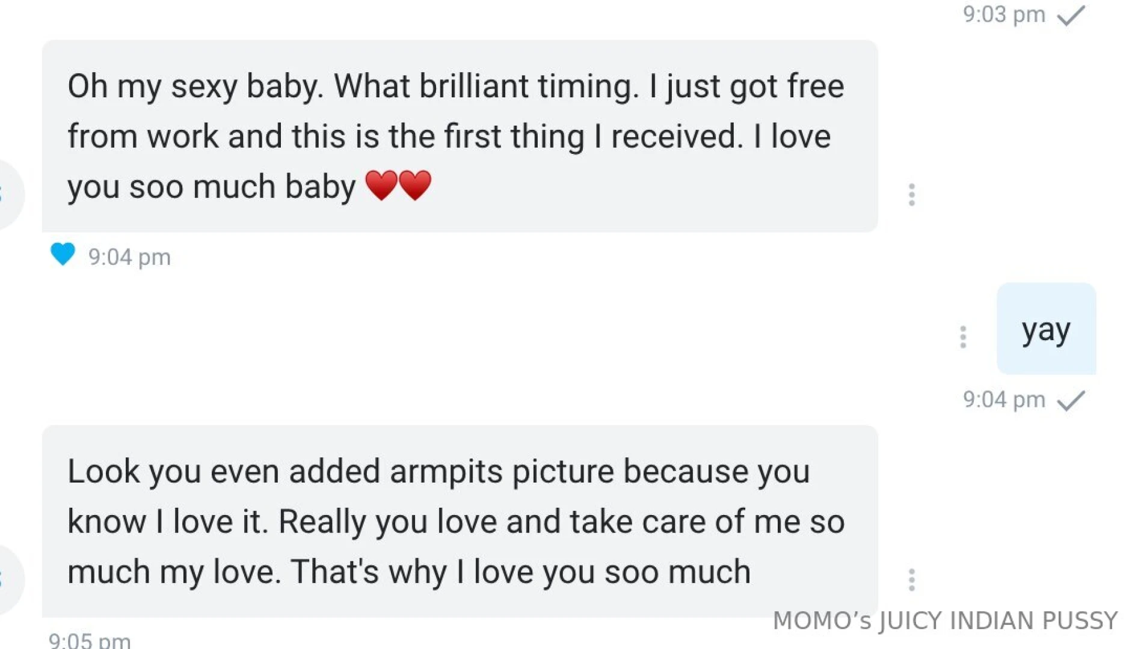This screenshot has height=649, width=1132.
Task: Click the MOMO's watermark caption text
Action: (944, 621)
